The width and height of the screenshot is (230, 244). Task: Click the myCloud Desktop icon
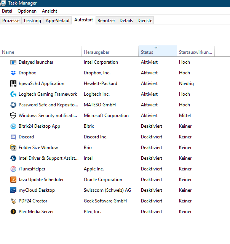click(x=13, y=190)
